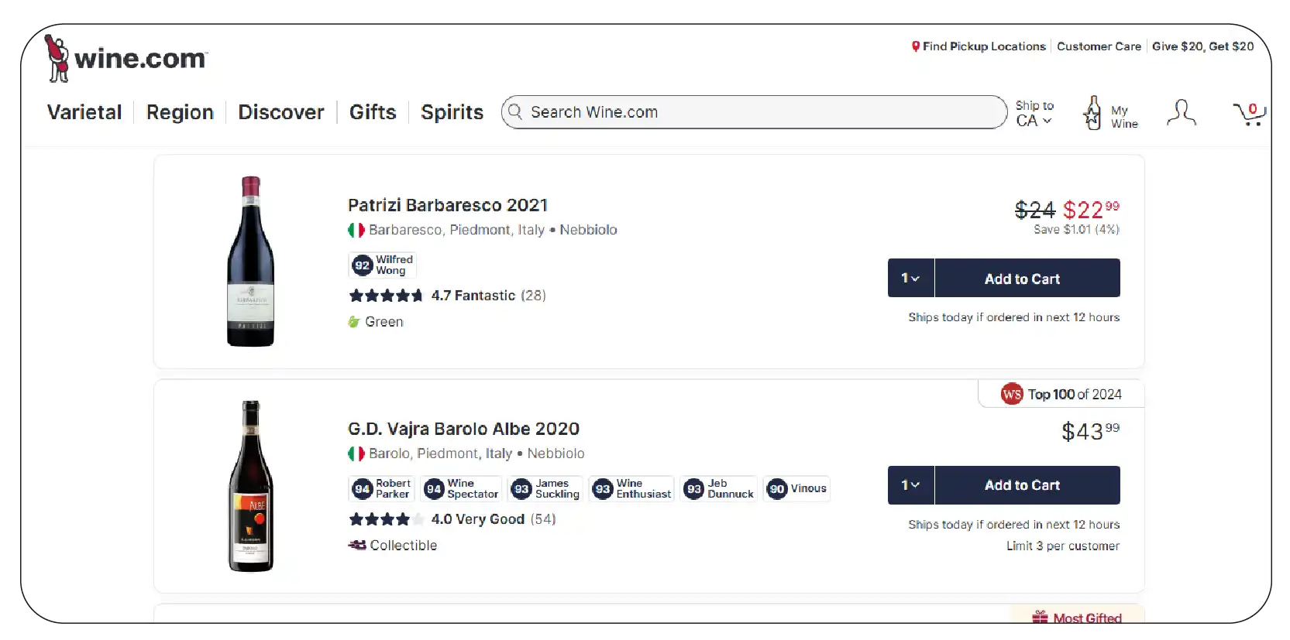1290x640 pixels.
Task: Expand the Ship to CA dropdown
Action: (1034, 114)
